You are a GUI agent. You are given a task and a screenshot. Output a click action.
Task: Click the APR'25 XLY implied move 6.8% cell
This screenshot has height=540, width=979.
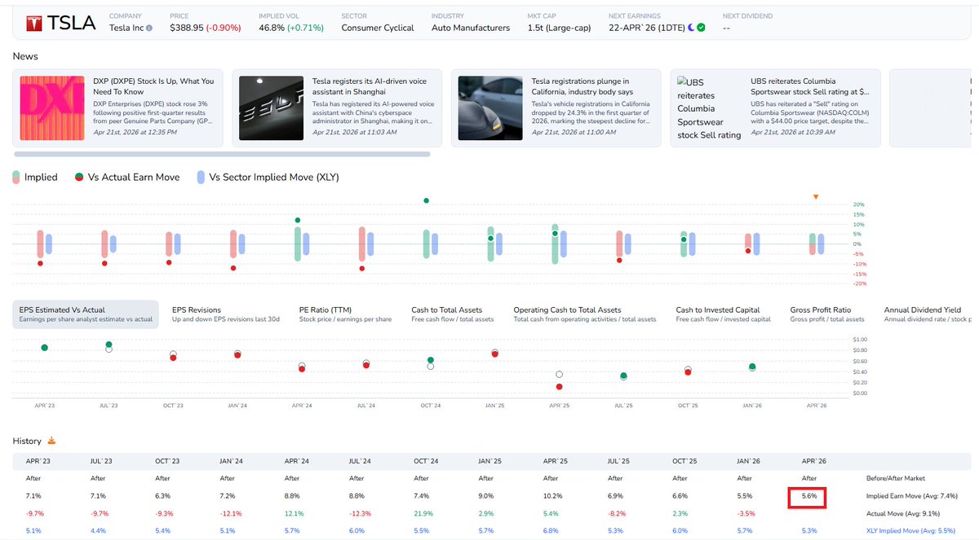(x=550, y=531)
